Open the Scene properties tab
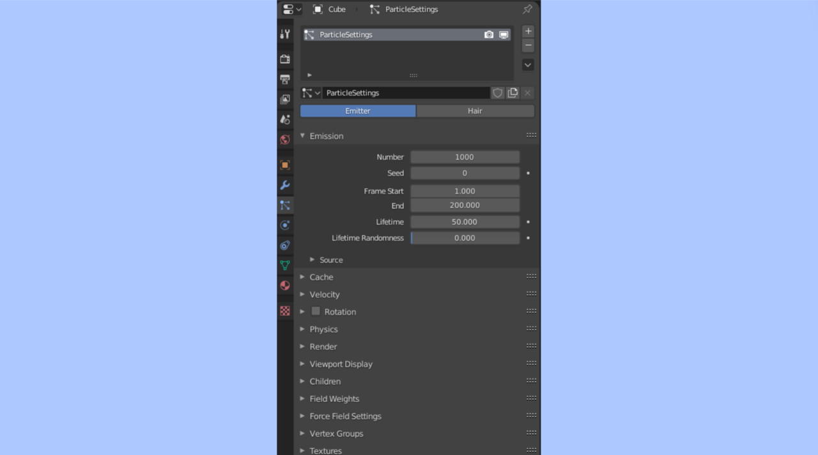 (285, 119)
